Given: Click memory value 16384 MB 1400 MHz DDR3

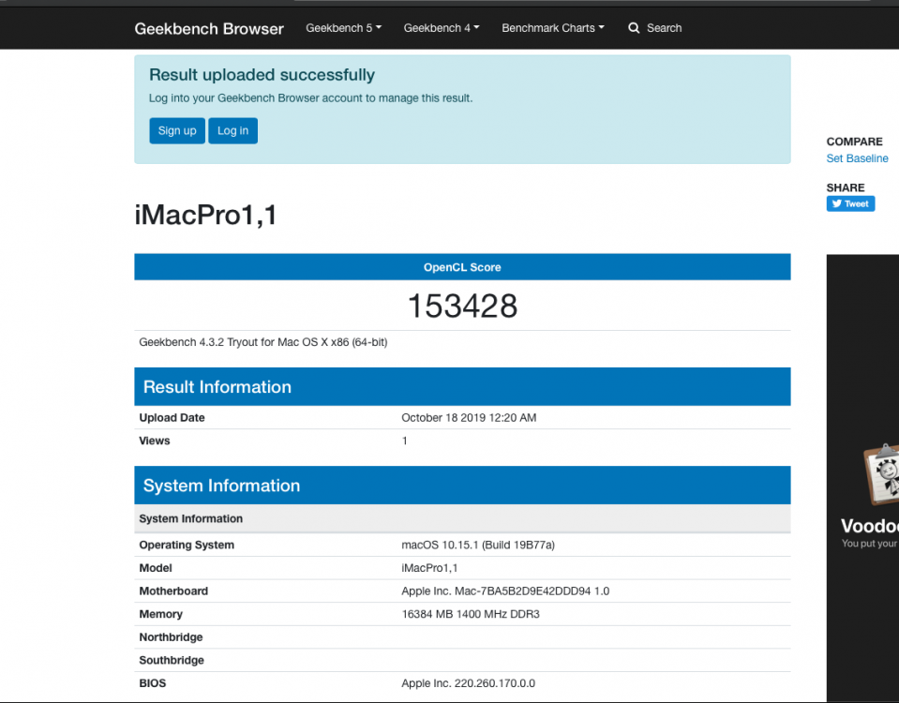Looking at the screenshot, I should pyautogui.click(x=471, y=614).
